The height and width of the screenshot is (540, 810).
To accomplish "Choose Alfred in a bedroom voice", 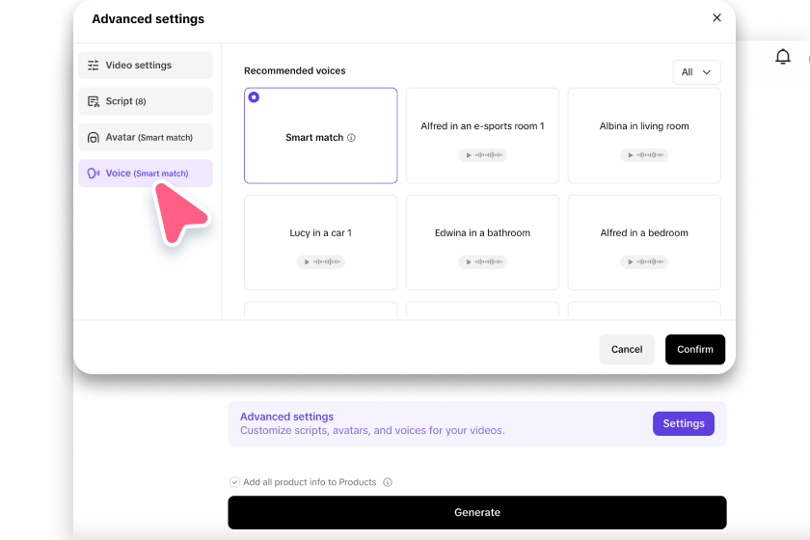I will tap(644, 242).
